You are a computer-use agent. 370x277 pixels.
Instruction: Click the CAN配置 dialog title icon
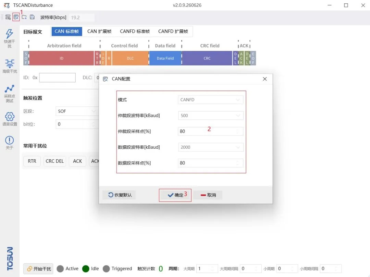tap(106, 79)
